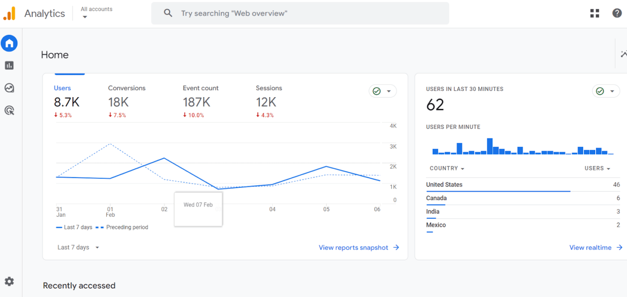627x297 pixels.
Task: Click the 8.7K users value
Action: (x=67, y=103)
